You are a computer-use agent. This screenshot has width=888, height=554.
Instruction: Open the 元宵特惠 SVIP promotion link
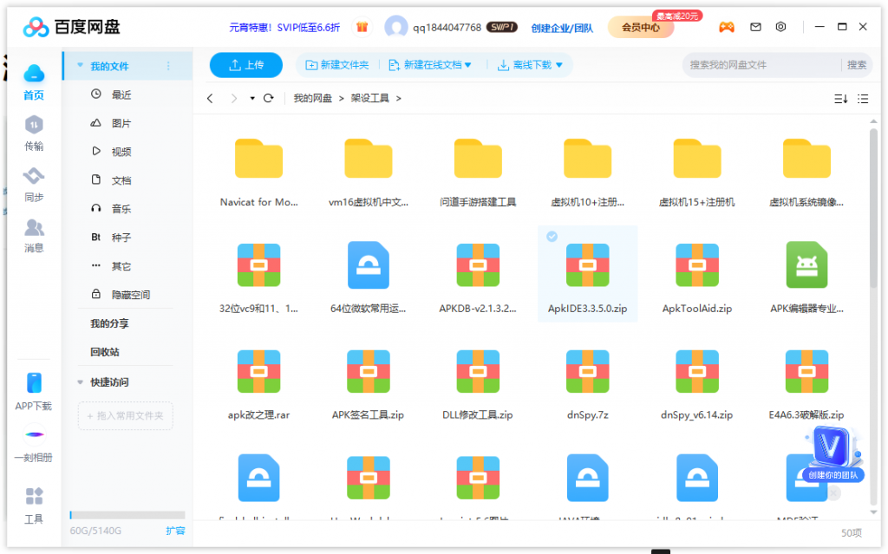point(284,27)
